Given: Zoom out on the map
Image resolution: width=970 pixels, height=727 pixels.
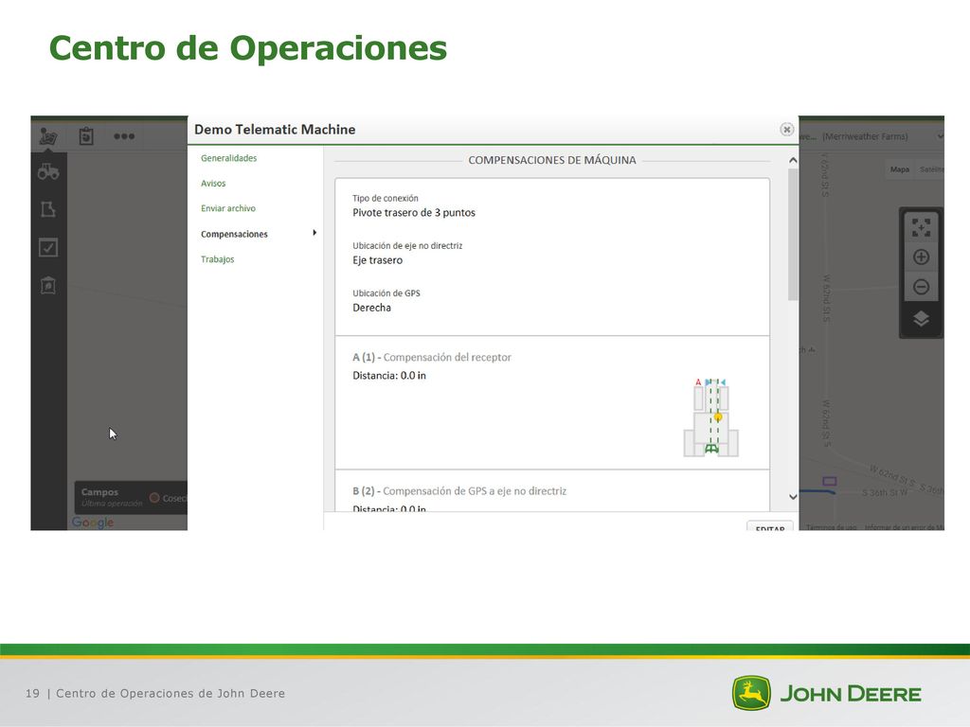Looking at the screenshot, I should click(921, 287).
